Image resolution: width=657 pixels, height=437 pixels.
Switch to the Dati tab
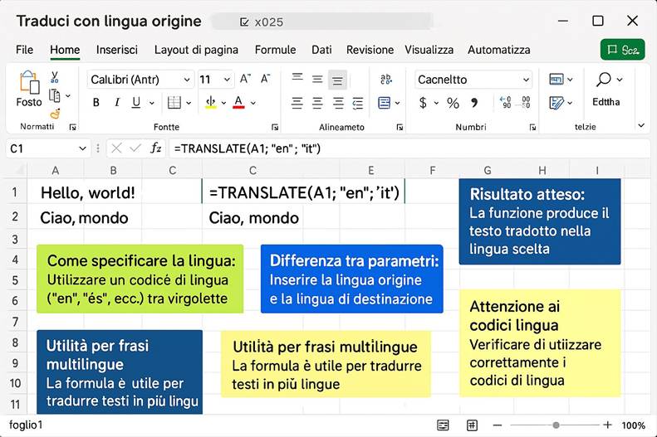point(321,50)
